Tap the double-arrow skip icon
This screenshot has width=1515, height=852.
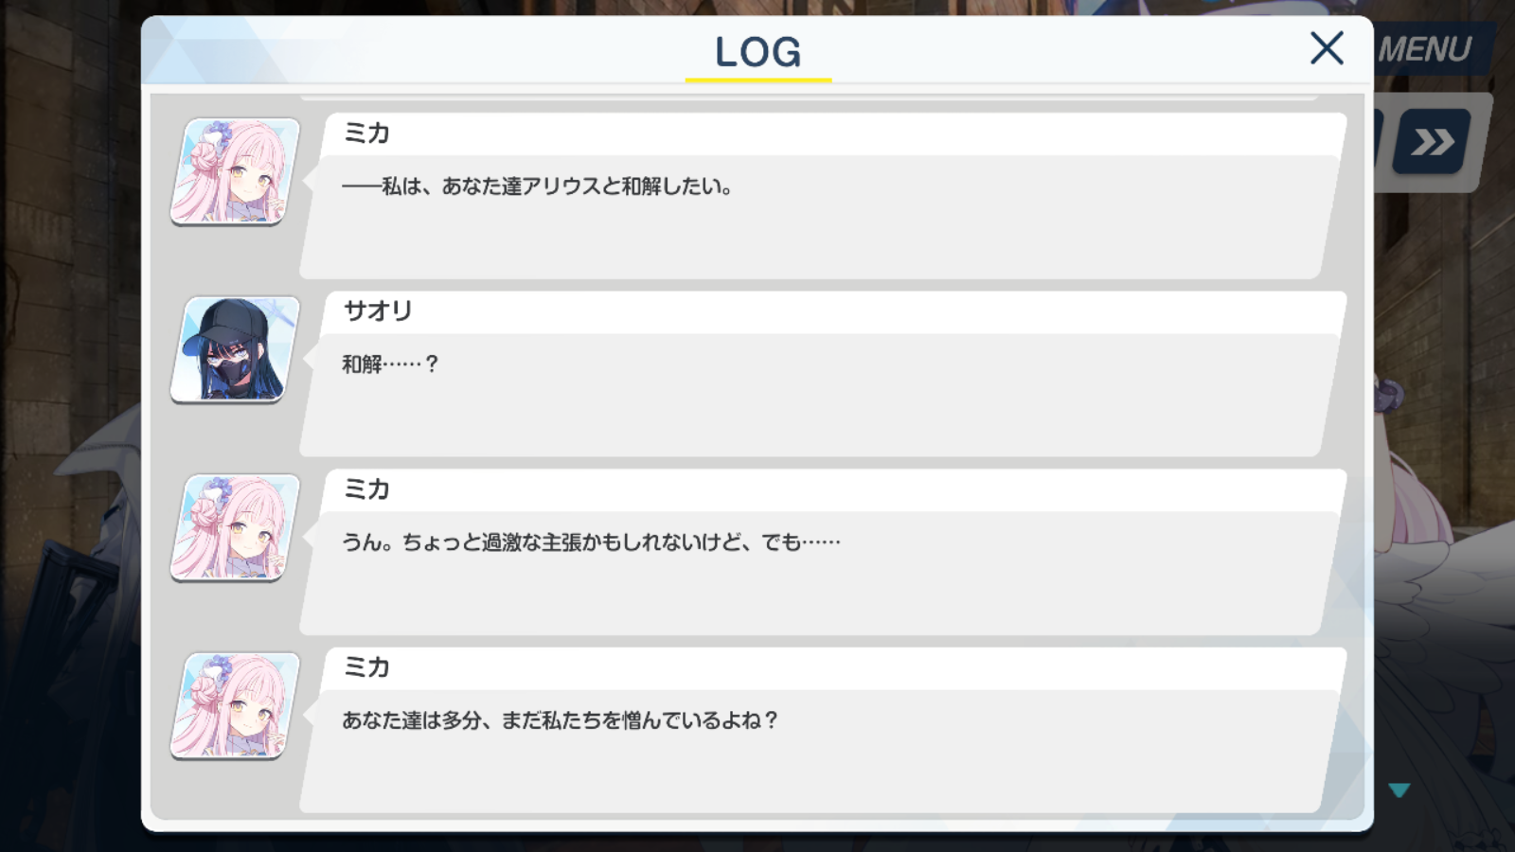tap(1432, 142)
